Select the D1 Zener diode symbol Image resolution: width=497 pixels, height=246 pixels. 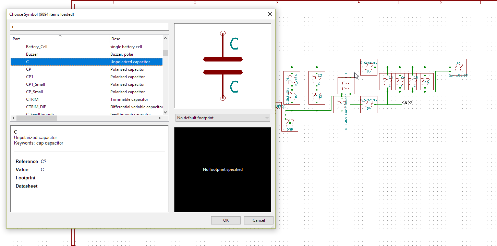(292, 80)
